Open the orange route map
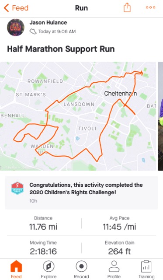163x280 pixels. click(x=78, y=116)
